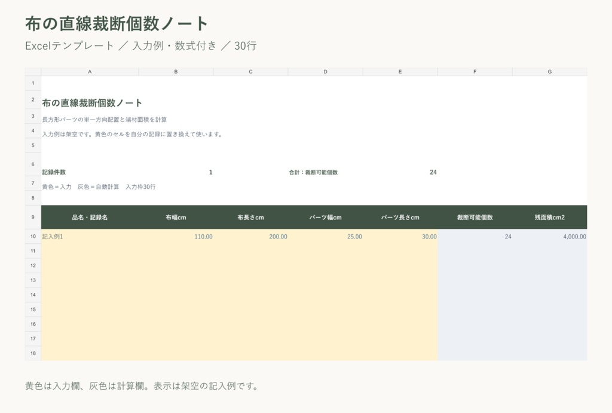Select row 5 header

click(33, 146)
